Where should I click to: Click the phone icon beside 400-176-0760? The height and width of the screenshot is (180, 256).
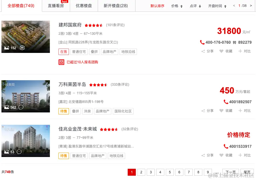202,42
